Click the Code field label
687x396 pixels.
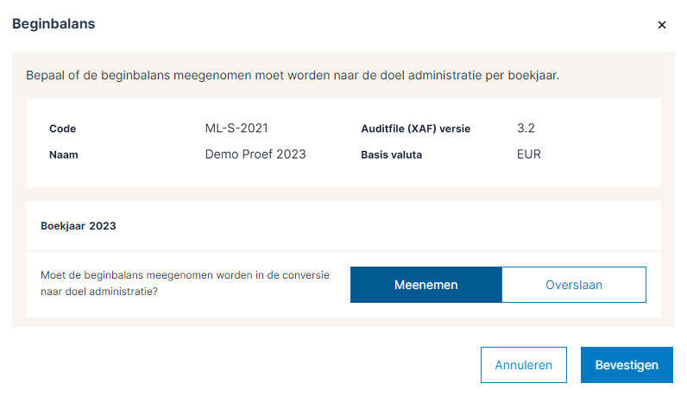pyautogui.click(x=63, y=129)
